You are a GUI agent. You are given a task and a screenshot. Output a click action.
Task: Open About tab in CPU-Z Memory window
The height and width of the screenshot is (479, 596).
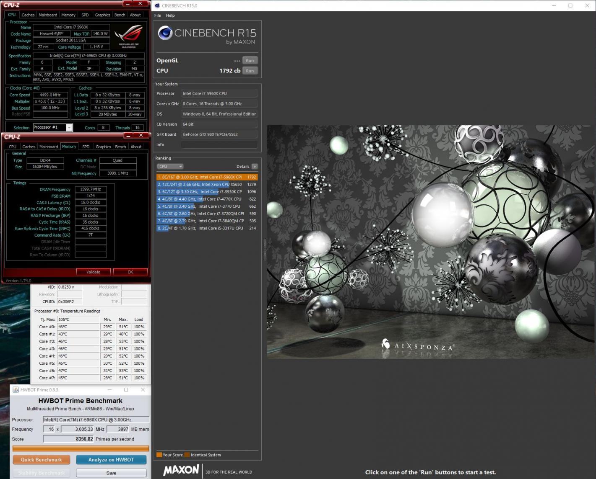136,147
